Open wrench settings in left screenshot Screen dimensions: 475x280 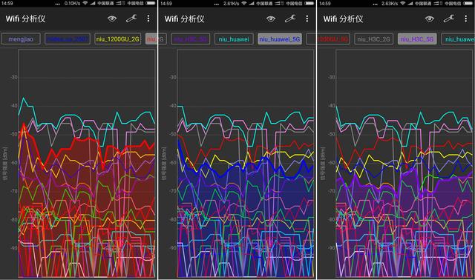[131, 19]
